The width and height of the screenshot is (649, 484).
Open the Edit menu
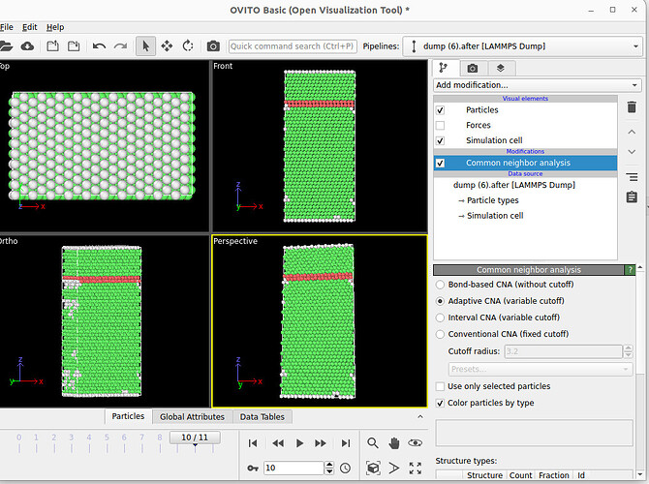29,27
